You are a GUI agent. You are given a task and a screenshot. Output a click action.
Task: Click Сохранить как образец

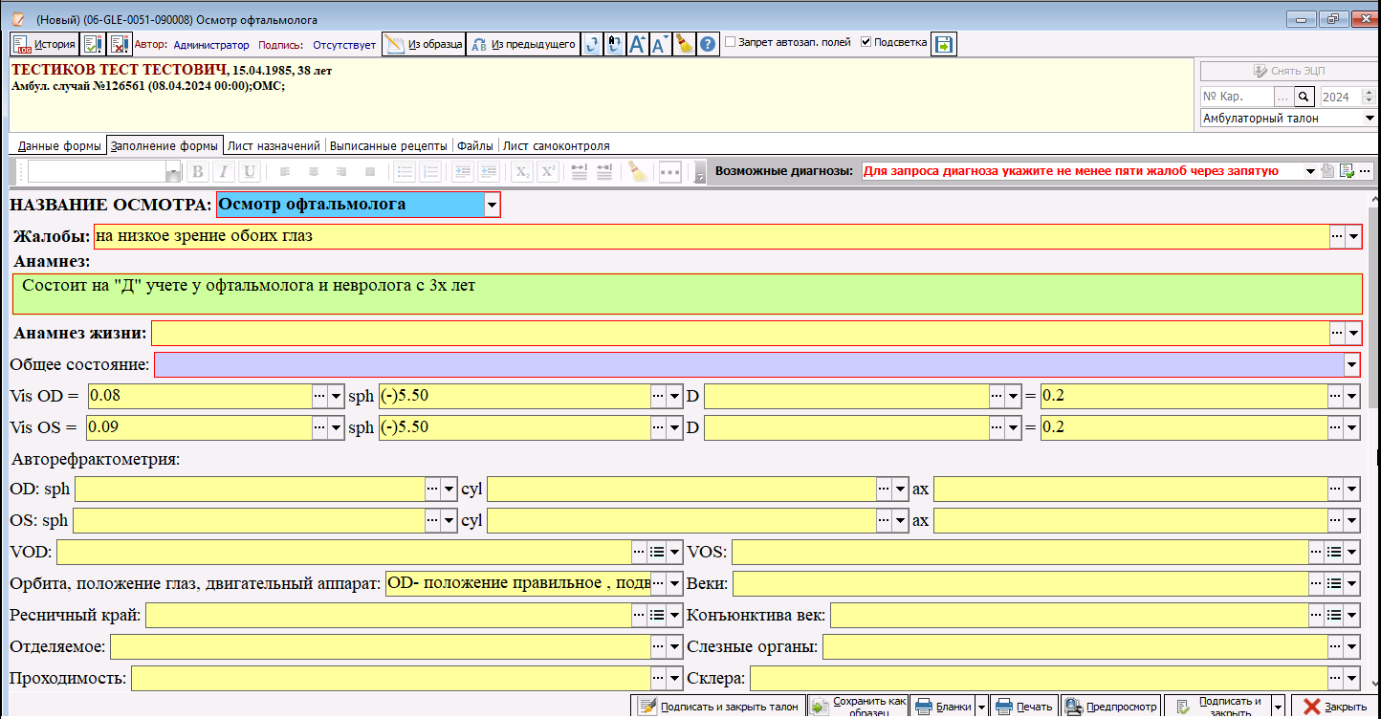pyautogui.click(x=858, y=707)
